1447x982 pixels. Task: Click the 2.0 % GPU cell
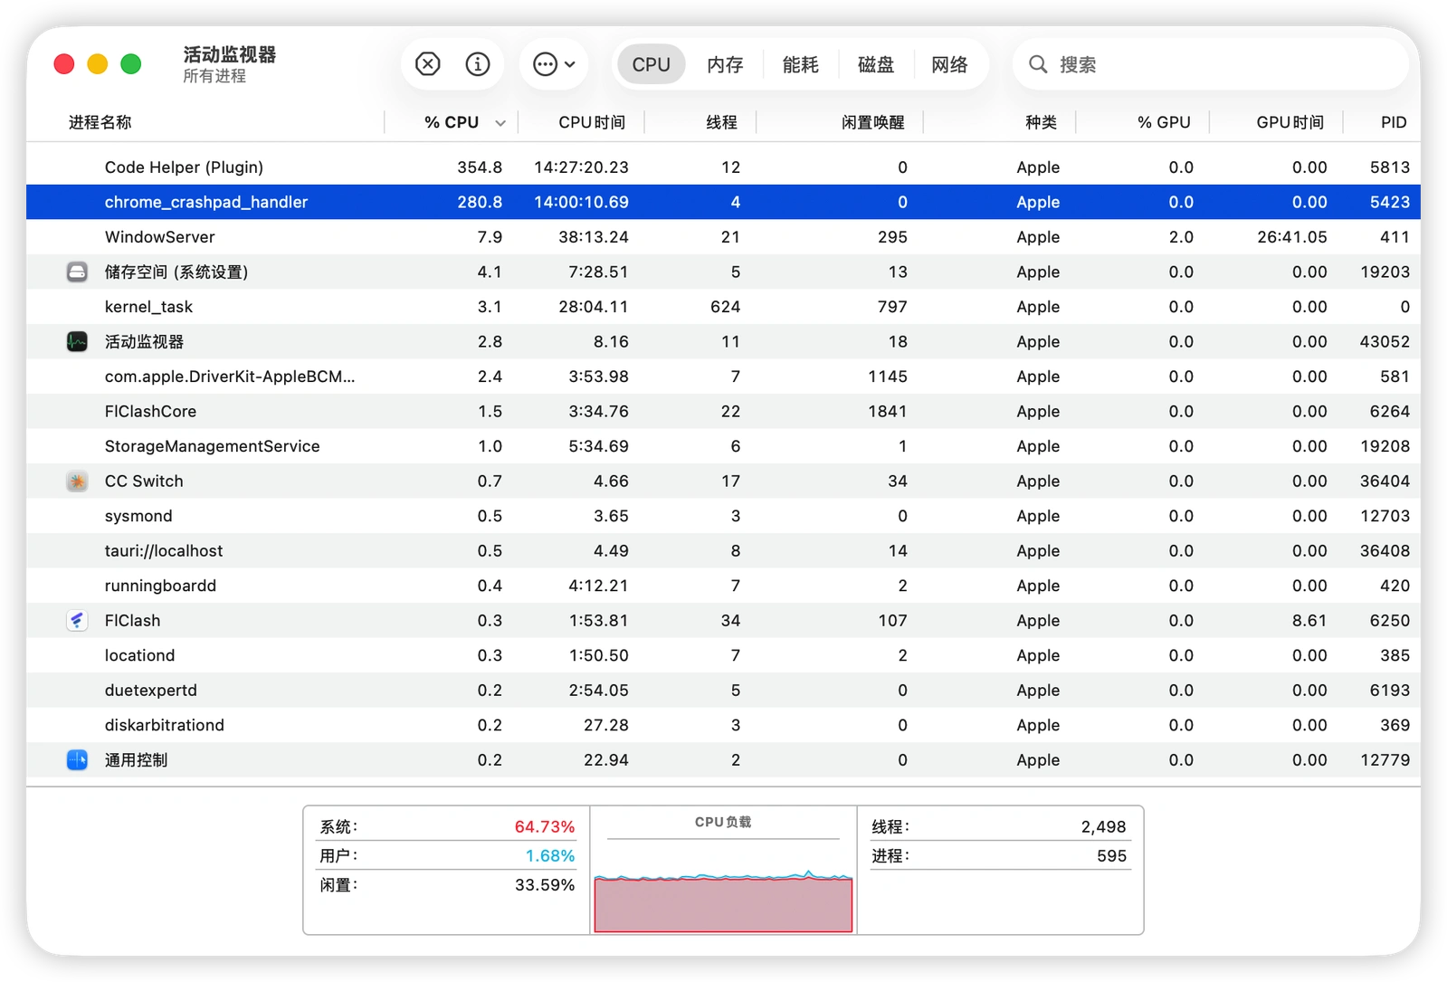1181,236
